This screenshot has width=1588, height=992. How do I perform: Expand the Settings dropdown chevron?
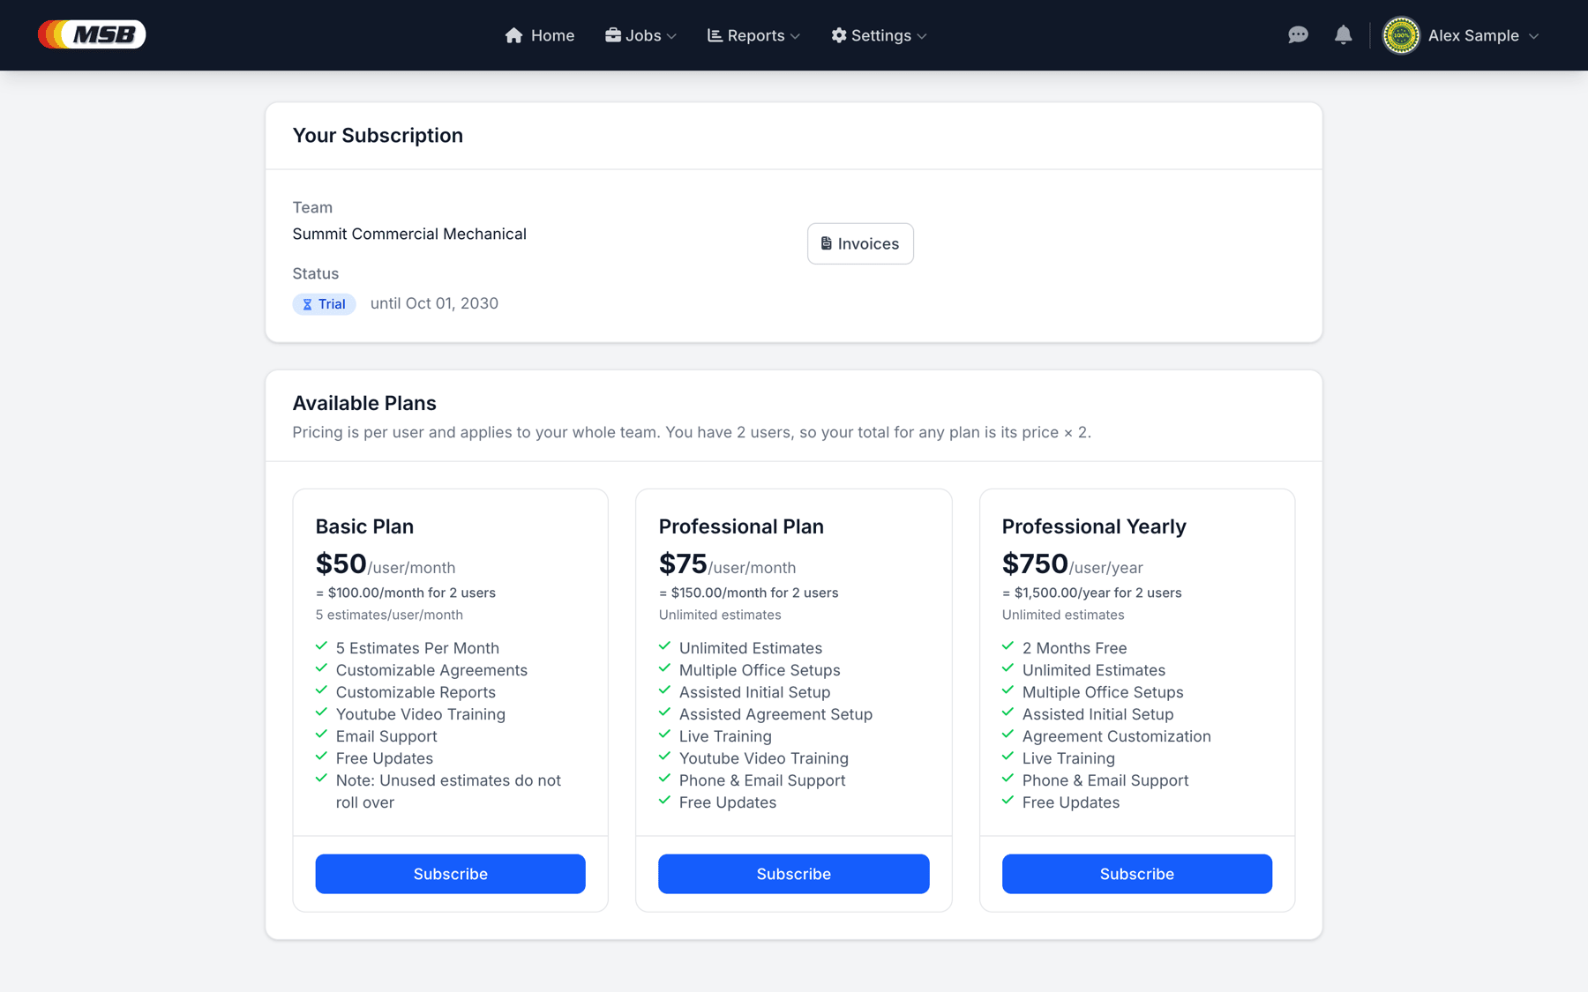[x=922, y=36]
